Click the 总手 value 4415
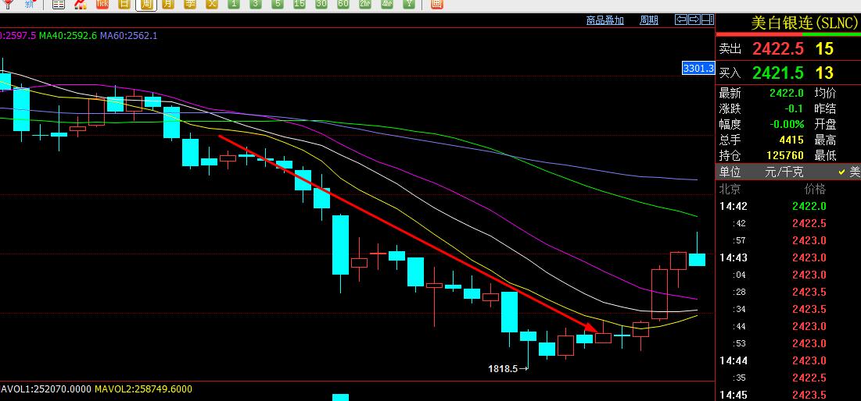The height and width of the screenshot is (401, 861). [x=791, y=140]
